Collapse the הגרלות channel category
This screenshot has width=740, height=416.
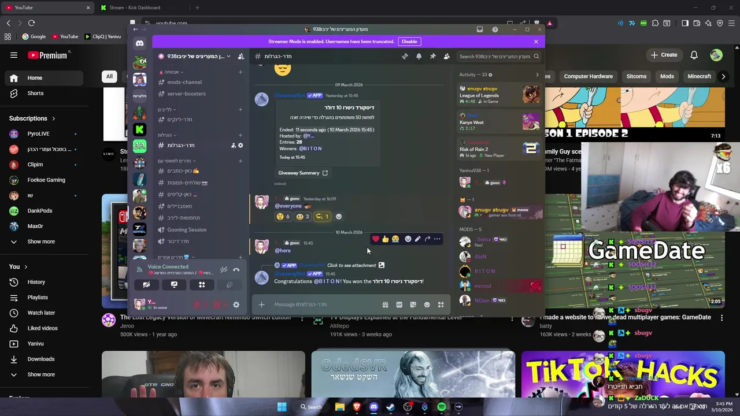[166, 135]
